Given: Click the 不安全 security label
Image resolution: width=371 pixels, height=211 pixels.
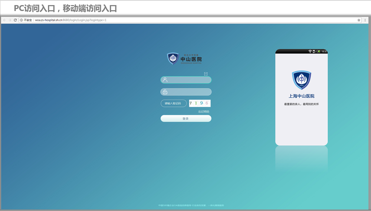Looking at the screenshot, I should [x=28, y=20].
